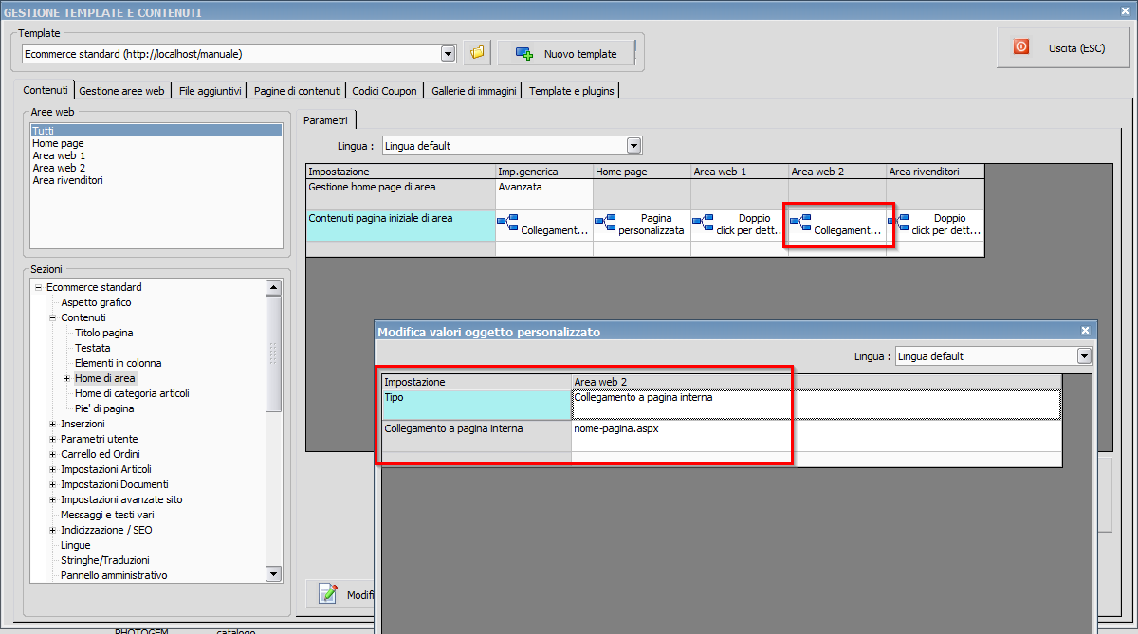Switch to the Contenuti tab
Screen dimensions: 1138x634
46,90
